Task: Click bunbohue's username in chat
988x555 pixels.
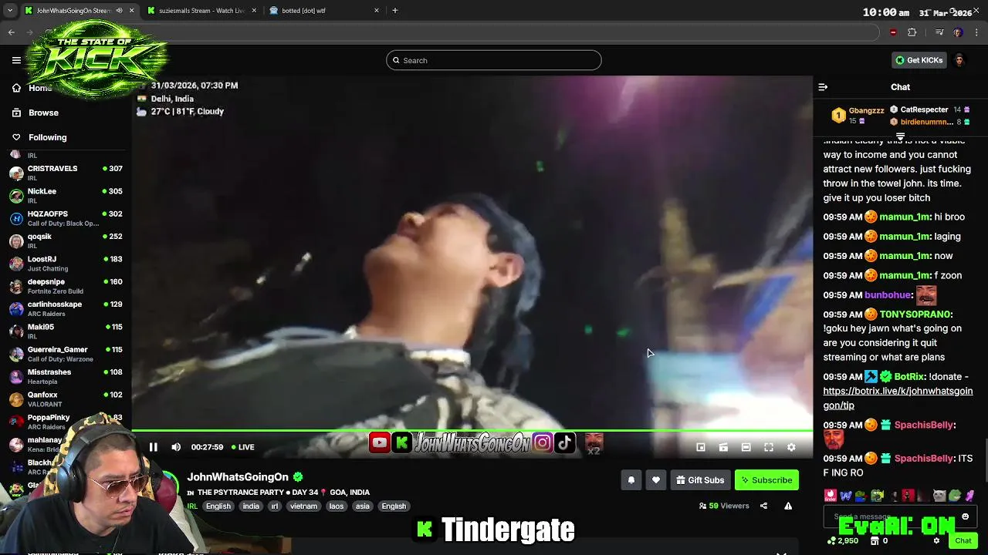Action: click(888, 295)
